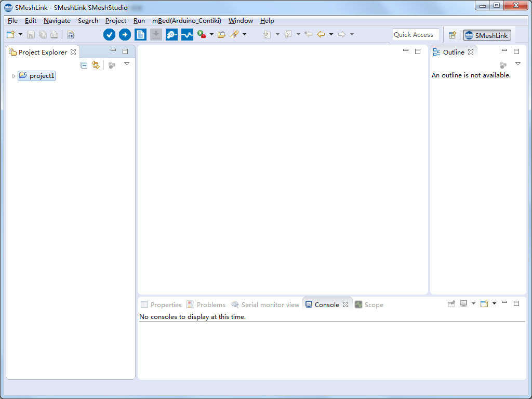Click the Verify checkmark toolbar icon
The image size is (532, 399).
109,34
